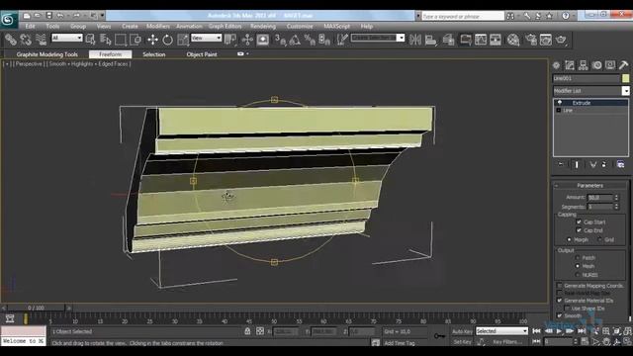Select the Bind to Space Warp tool
Viewport: 633px width, 356px height.
coord(41,40)
